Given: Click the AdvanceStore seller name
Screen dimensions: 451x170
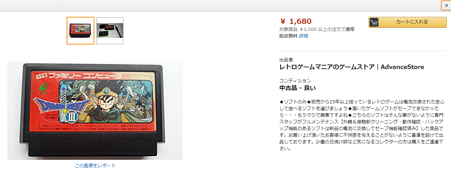Looking at the screenshot, I should [402, 67].
